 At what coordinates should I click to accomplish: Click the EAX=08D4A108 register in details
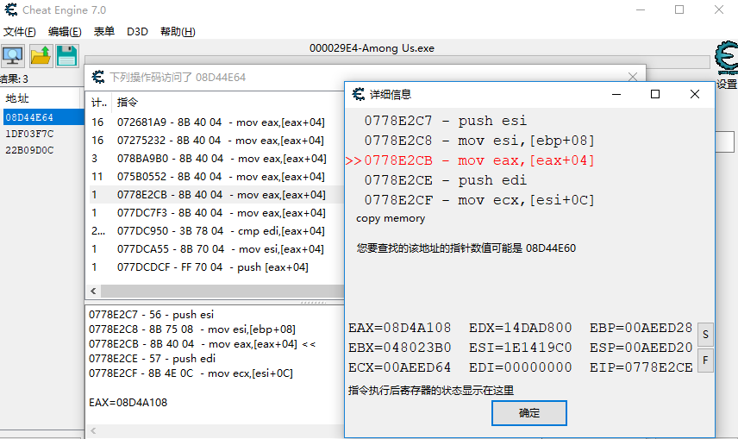(399, 328)
